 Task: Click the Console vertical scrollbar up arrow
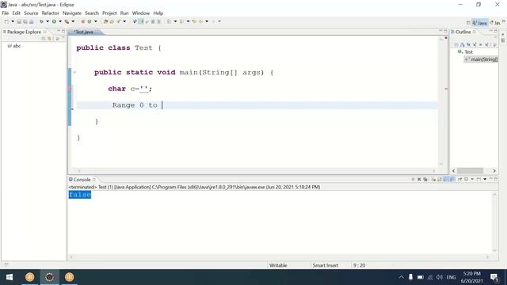[494, 195]
